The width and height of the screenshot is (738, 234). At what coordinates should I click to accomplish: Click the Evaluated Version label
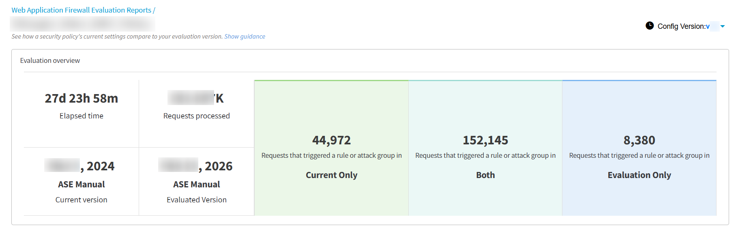(x=196, y=200)
